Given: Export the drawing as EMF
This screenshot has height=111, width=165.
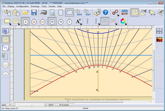Looking at the screenshot, I should [x=88, y=12].
